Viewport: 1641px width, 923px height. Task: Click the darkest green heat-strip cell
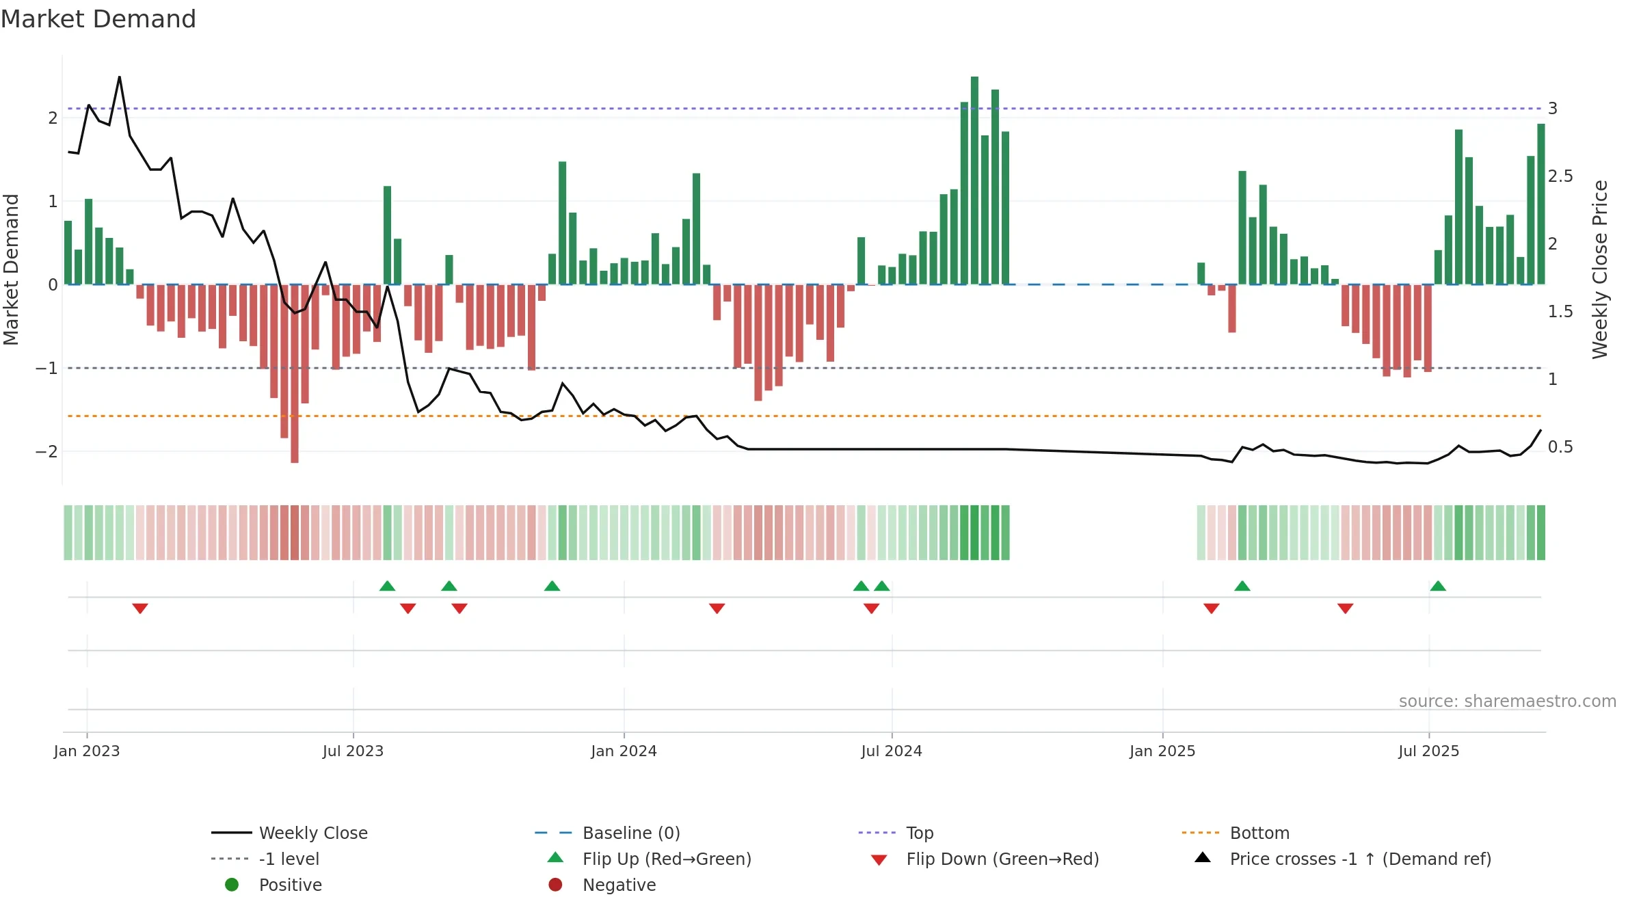[x=974, y=533]
